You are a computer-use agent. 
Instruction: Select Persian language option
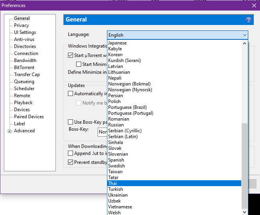click(x=174, y=96)
